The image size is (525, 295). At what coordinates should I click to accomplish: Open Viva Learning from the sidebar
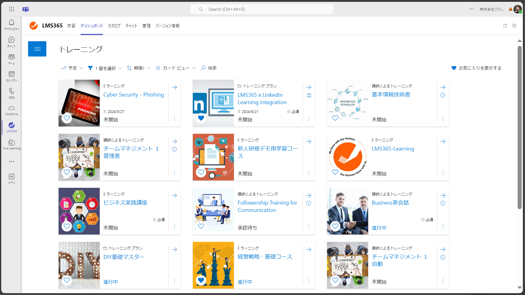click(x=11, y=144)
